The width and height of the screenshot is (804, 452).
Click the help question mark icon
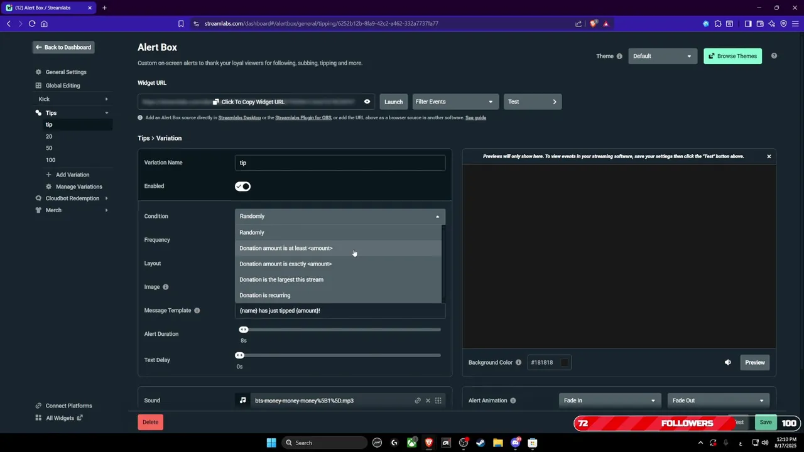(774, 56)
